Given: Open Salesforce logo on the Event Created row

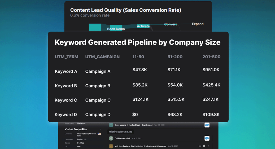Looking at the screenshot, I should click(207, 125).
